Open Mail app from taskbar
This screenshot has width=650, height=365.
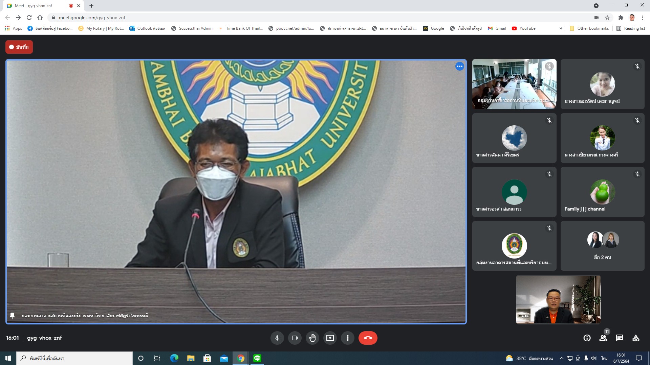coord(224,358)
